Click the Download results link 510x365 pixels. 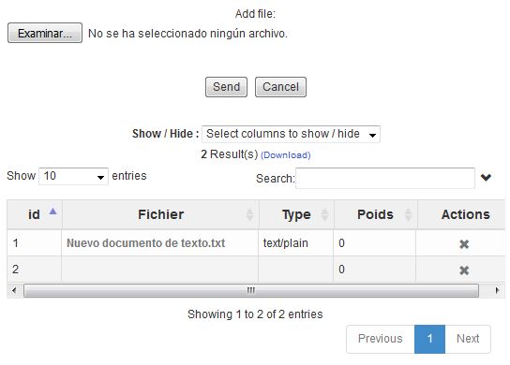click(x=286, y=155)
